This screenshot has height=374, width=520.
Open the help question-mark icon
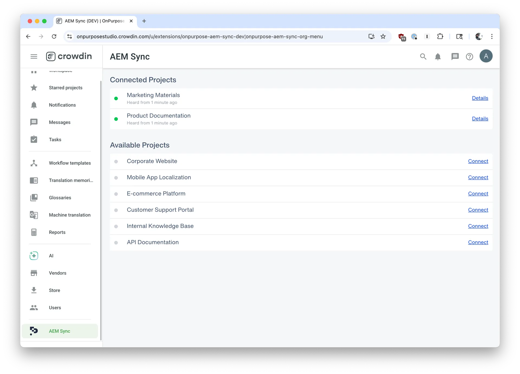coord(469,56)
